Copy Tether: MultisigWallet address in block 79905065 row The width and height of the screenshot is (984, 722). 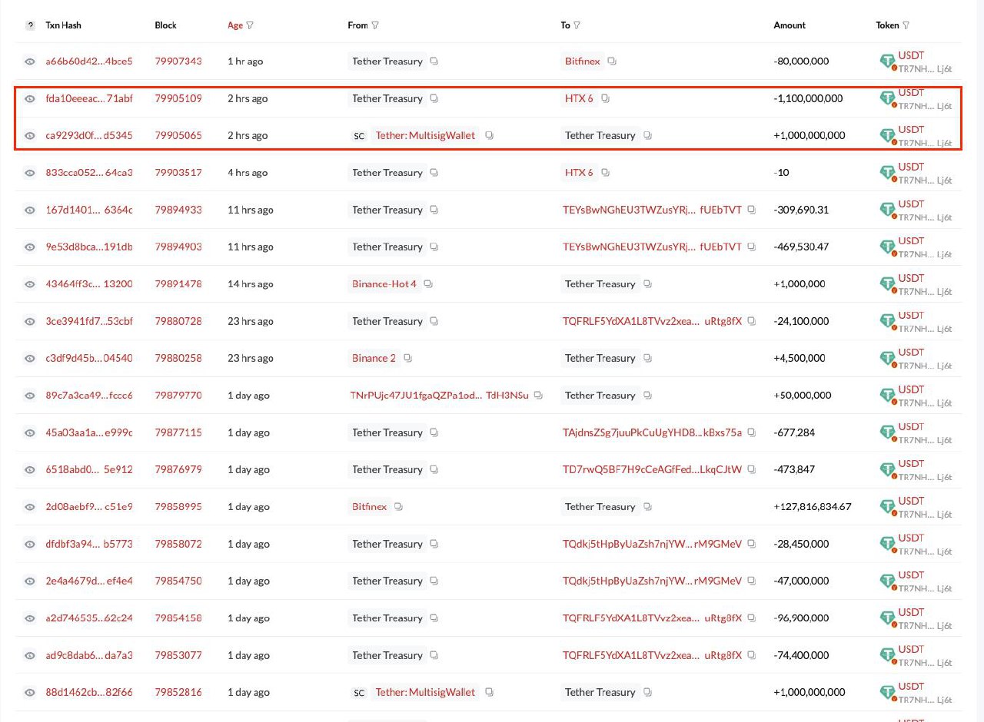click(x=489, y=136)
